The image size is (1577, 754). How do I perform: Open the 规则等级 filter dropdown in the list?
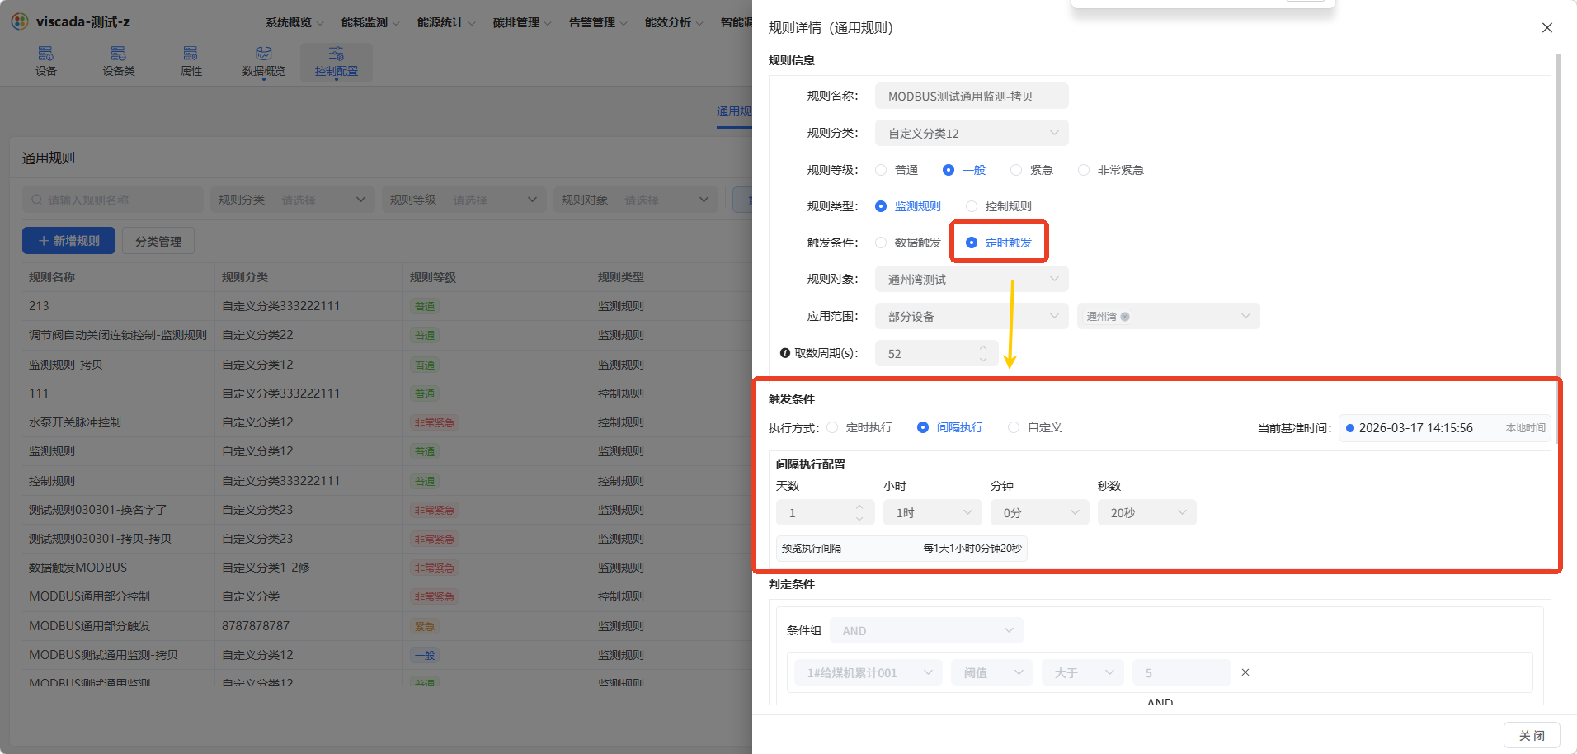[x=464, y=200]
